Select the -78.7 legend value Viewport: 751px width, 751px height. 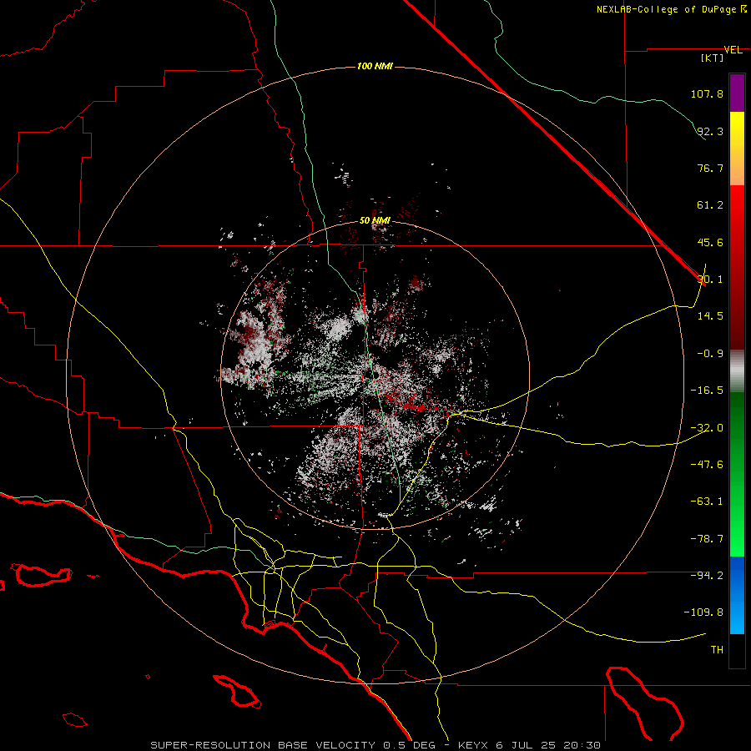pos(707,539)
